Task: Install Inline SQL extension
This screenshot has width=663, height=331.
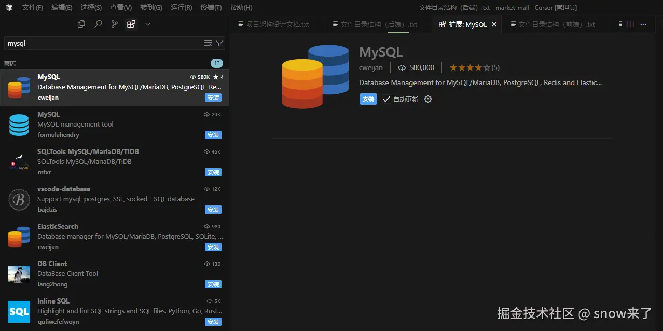Action: [213, 322]
